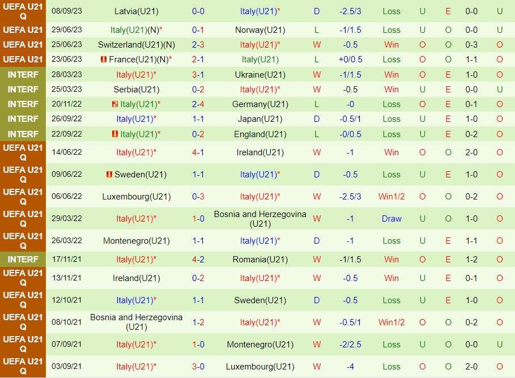
Task: Open Ireland(U21) in the 14/06/22 row
Action: (x=260, y=152)
